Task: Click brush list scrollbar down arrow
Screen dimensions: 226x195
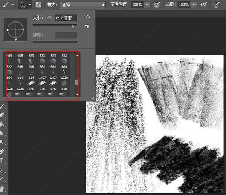Action: pyautogui.click(x=77, y=95)
